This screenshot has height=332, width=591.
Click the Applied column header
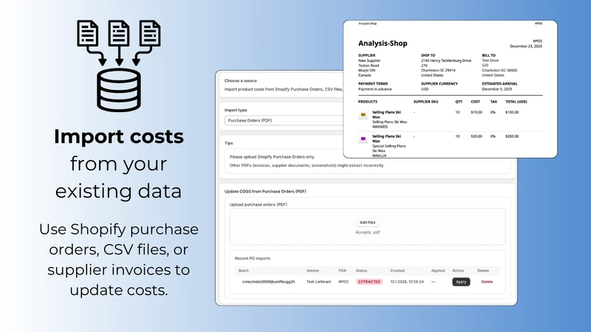click(438, 271)
